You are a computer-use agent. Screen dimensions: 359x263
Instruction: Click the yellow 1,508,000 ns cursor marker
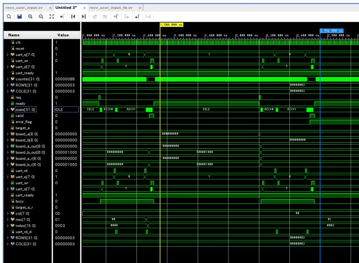[x=171, y=24]
